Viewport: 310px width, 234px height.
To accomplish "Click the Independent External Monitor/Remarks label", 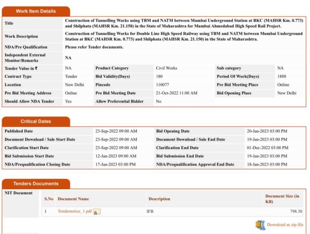I will click(x=25, y=58).
